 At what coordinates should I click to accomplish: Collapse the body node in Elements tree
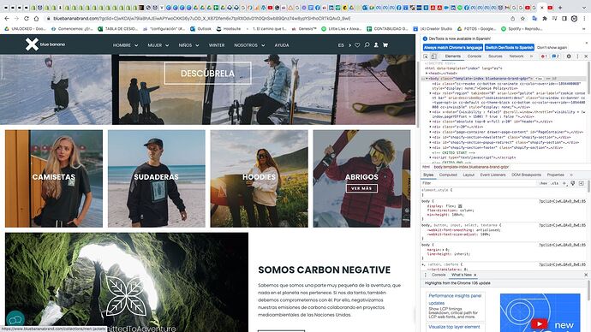(x=427, y=79)
